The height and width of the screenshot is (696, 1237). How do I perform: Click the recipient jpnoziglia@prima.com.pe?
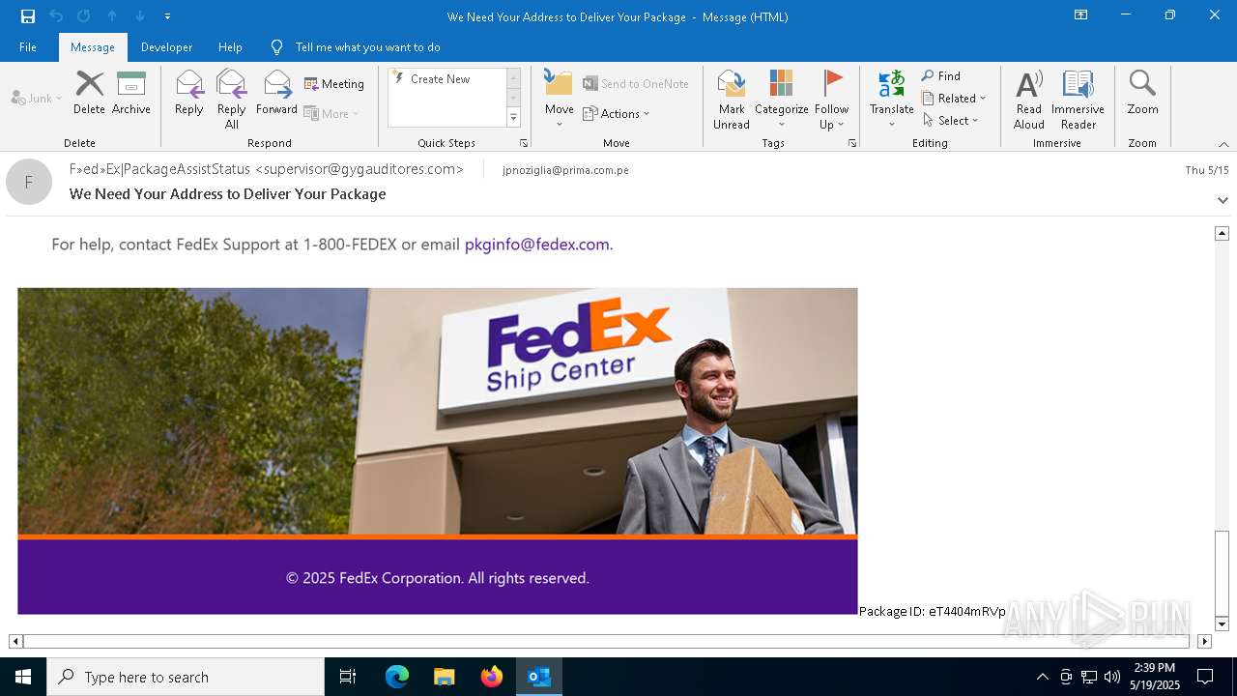click(565, 170)
